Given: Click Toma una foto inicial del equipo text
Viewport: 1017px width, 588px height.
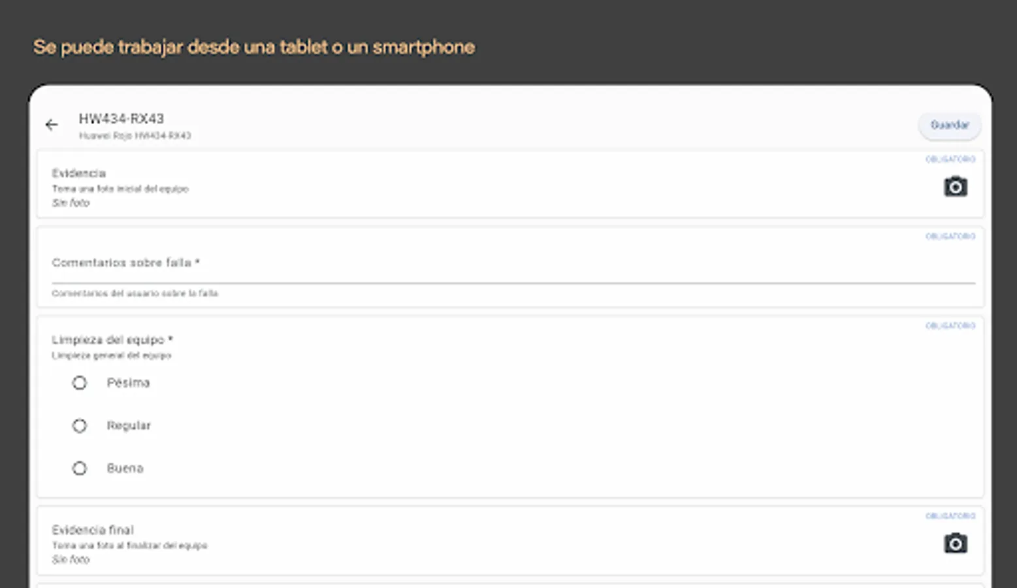Looking at the screenshot, I should tap(120, 189).
